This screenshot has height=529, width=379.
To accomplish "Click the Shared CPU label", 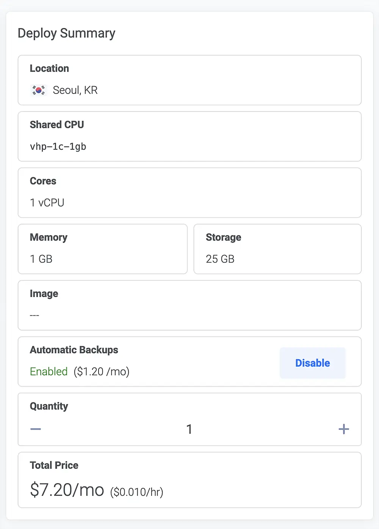I will click(x=57, y=125).
